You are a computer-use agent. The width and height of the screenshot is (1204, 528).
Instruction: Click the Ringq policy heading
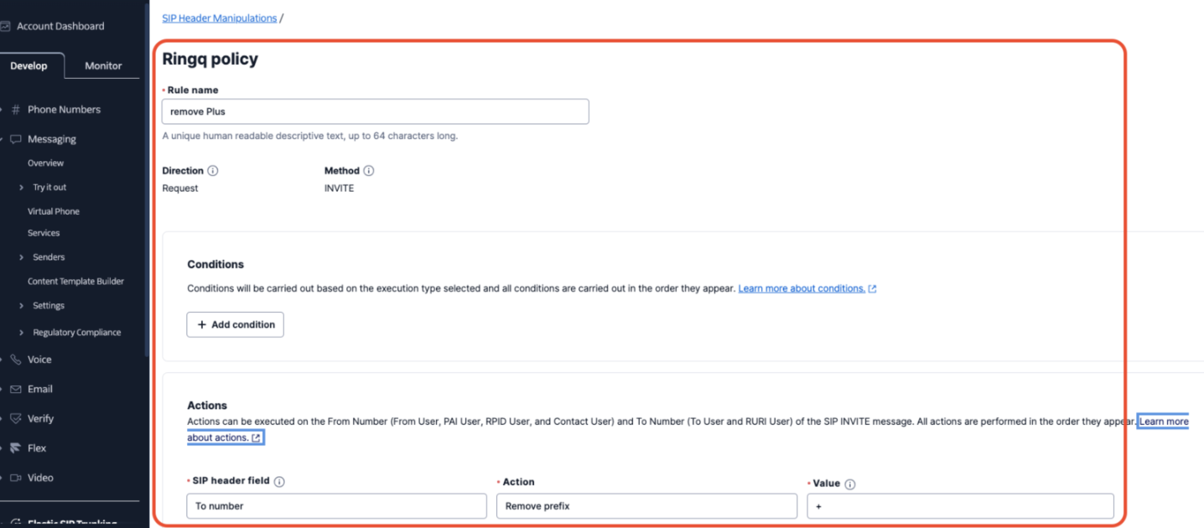point(210,60)
